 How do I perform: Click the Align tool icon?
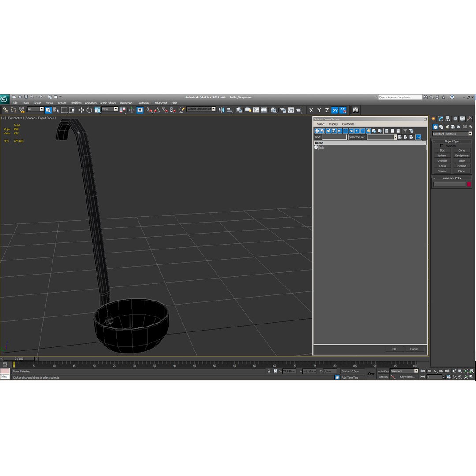coord(230,110)
